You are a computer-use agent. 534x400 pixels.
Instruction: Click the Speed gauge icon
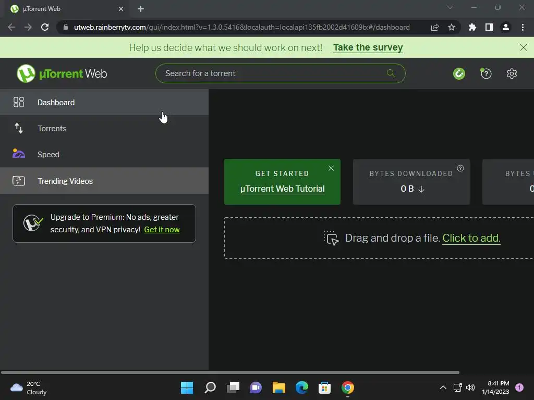coord(19,154)
